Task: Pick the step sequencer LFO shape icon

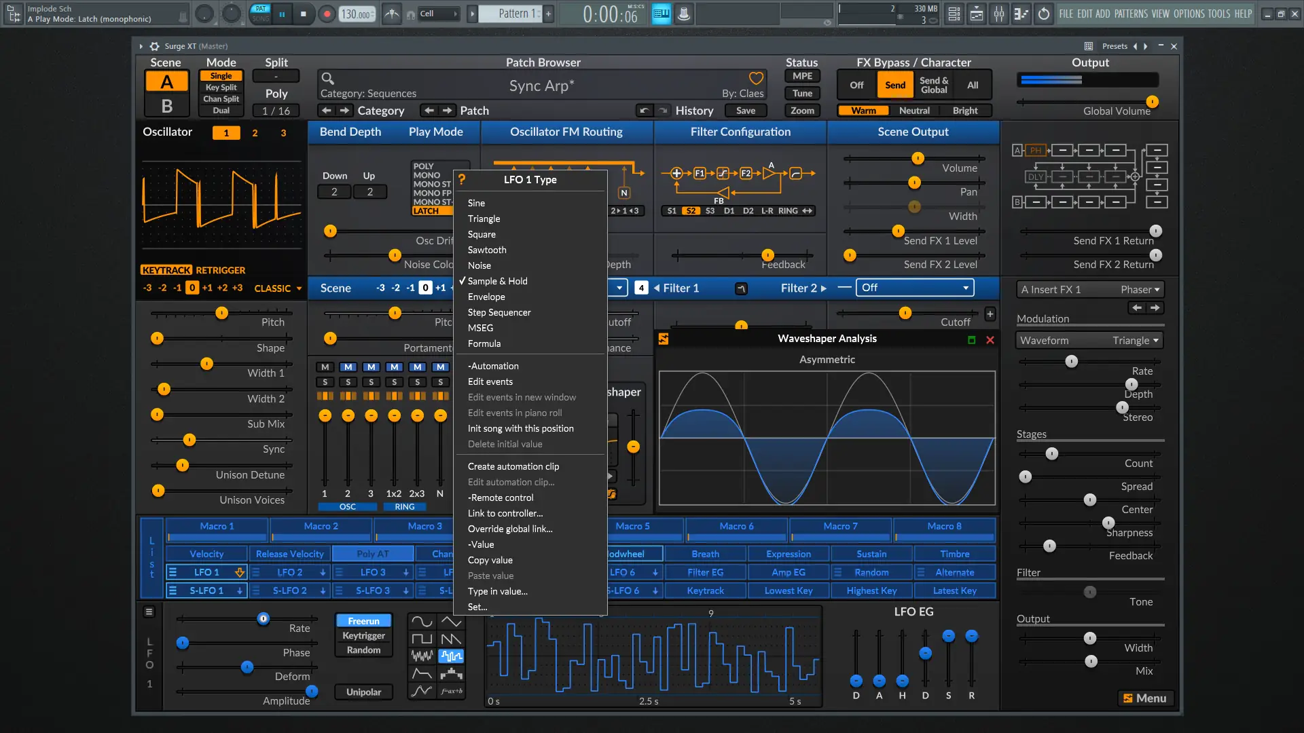Action: click(451, 674)
